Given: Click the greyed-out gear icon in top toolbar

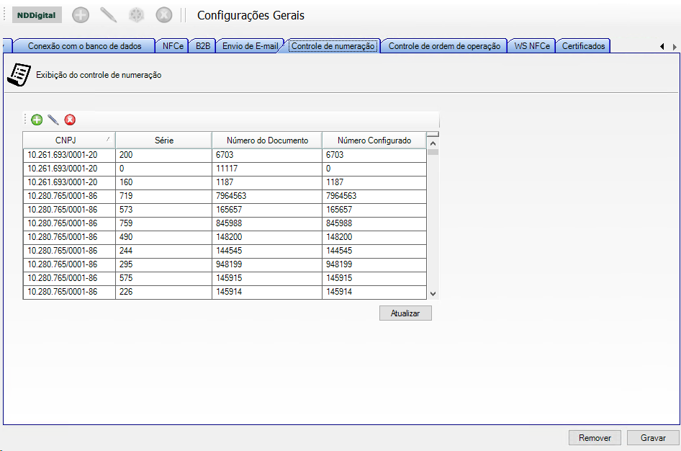Looking at the screenshot, I should (x=136, y=15).
